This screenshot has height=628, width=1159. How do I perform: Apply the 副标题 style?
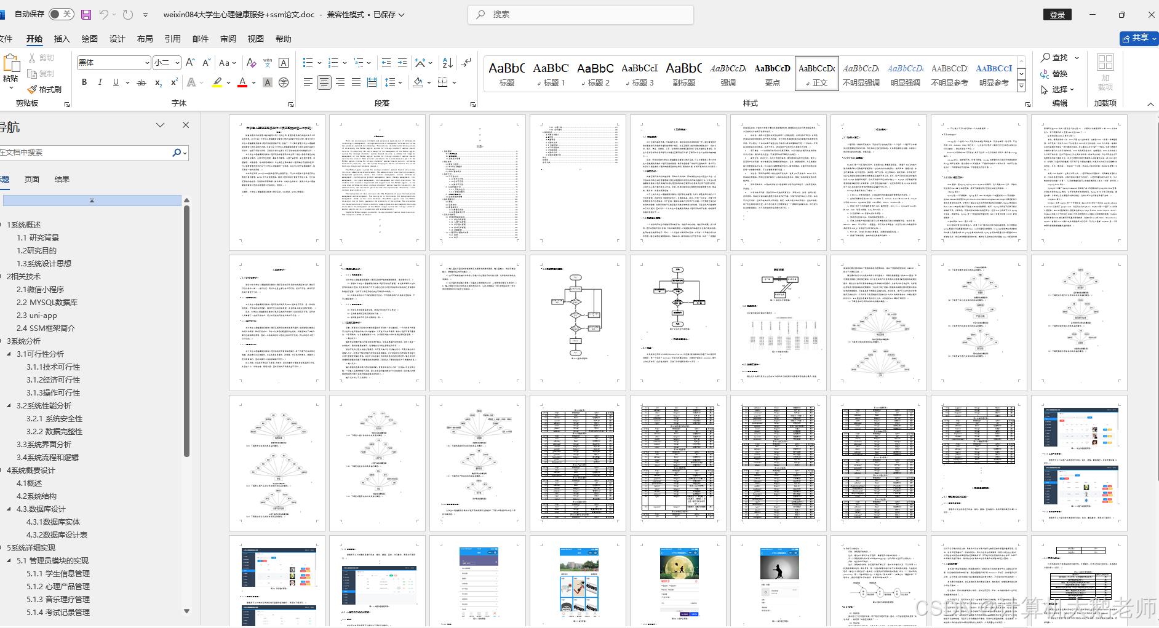(x=683, y=73)
